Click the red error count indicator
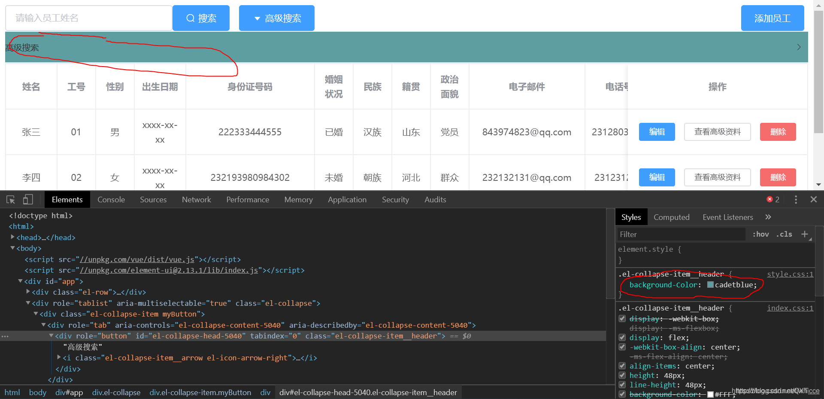824x399 pixels. point(773,199)
